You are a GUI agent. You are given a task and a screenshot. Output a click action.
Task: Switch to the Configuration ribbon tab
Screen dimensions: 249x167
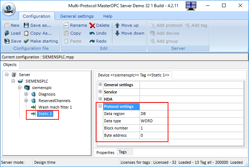37,16
